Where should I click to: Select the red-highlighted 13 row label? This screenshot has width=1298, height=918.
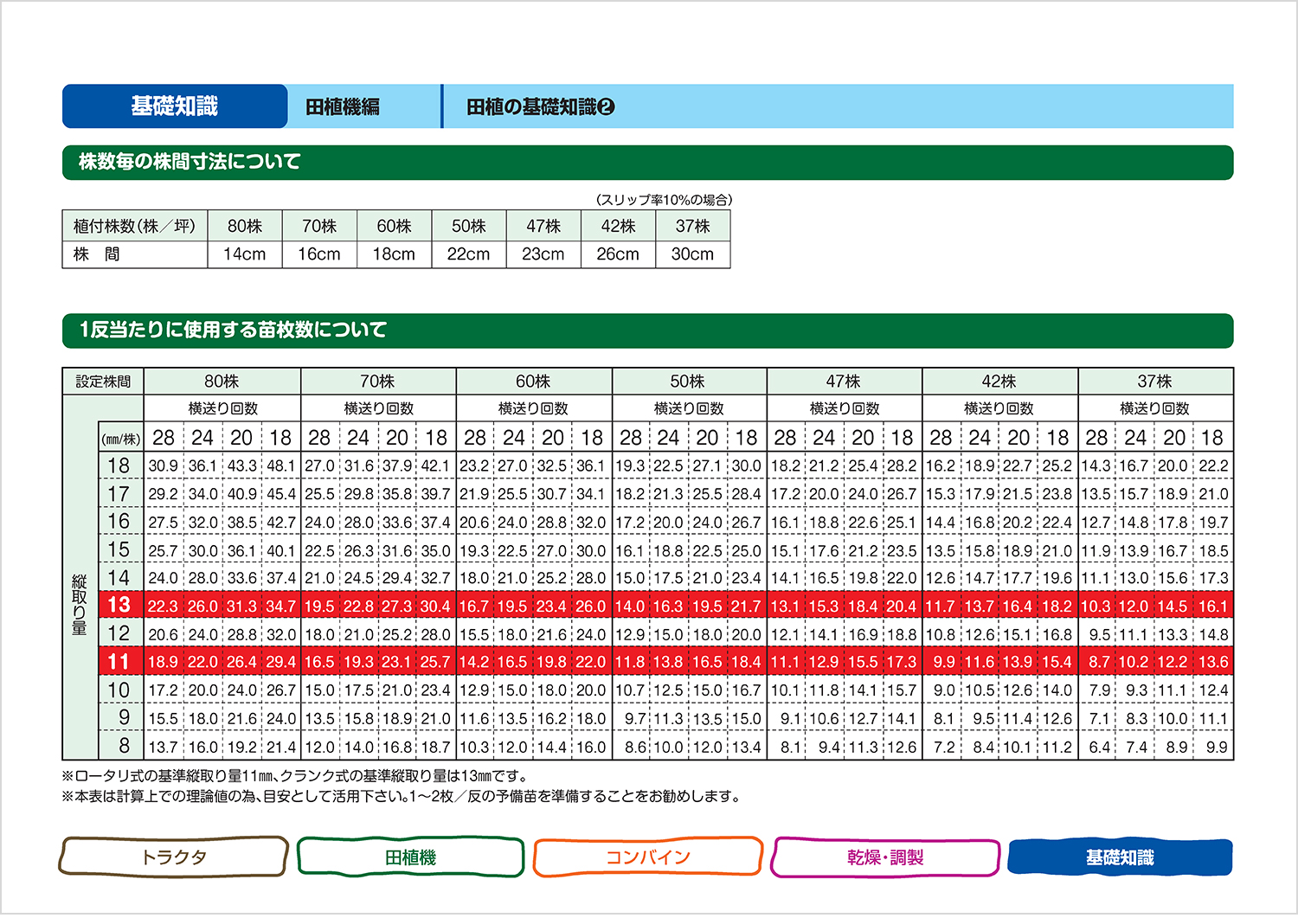coord(119,605)
